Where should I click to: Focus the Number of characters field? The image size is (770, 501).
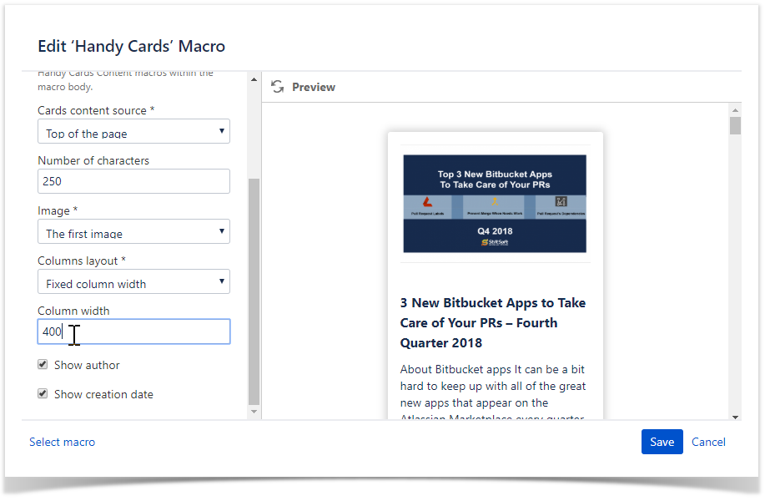pos(133,181)
